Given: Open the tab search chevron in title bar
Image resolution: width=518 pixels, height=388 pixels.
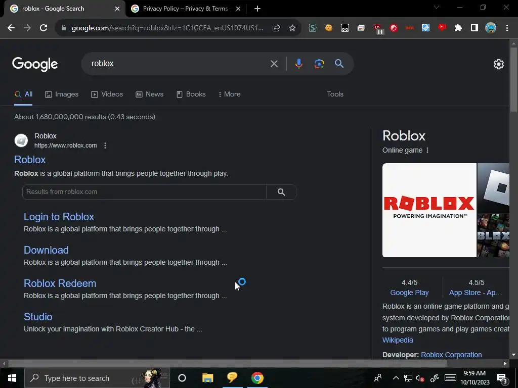Looking at the screenshot, I should [x=437, y=8].
